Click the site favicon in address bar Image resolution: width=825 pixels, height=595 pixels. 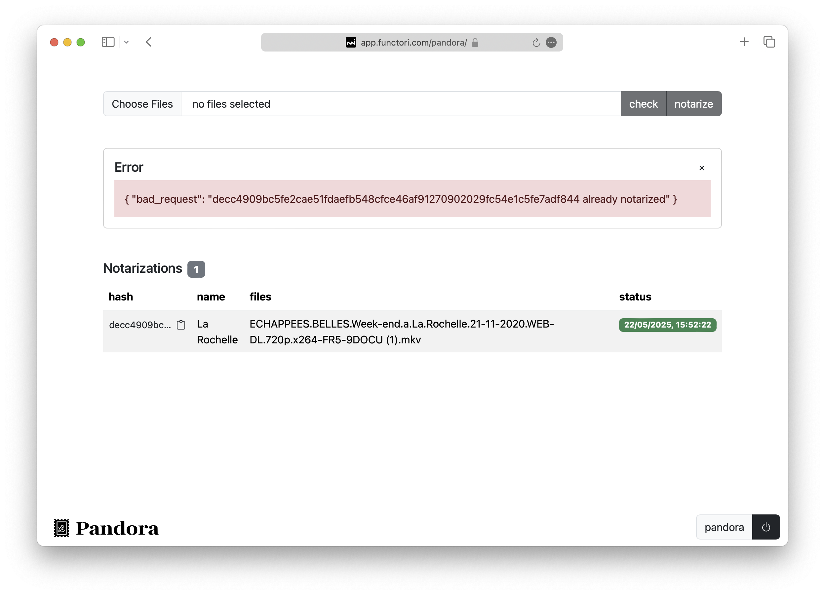point(351,43)
